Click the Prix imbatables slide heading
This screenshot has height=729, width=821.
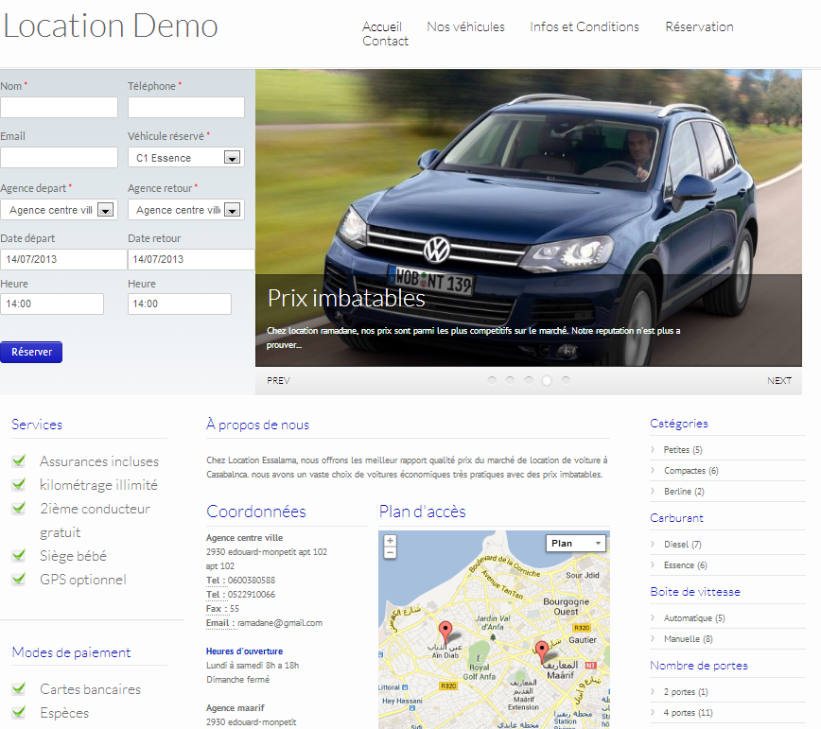click(x=346, y=298)
